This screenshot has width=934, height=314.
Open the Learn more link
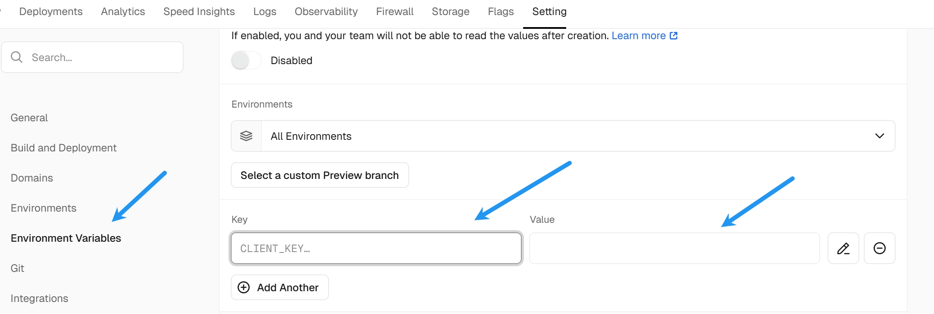click(638, 36)
